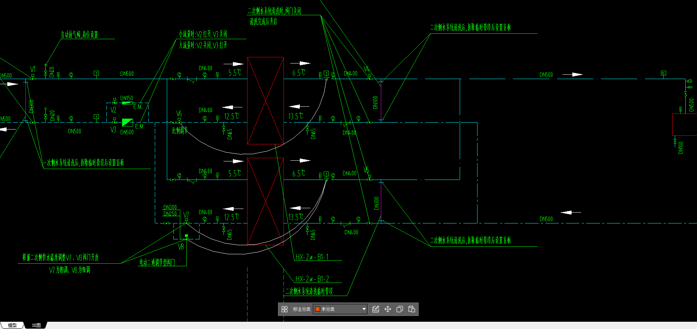Click the valve label V2

[x=113, y=110]
